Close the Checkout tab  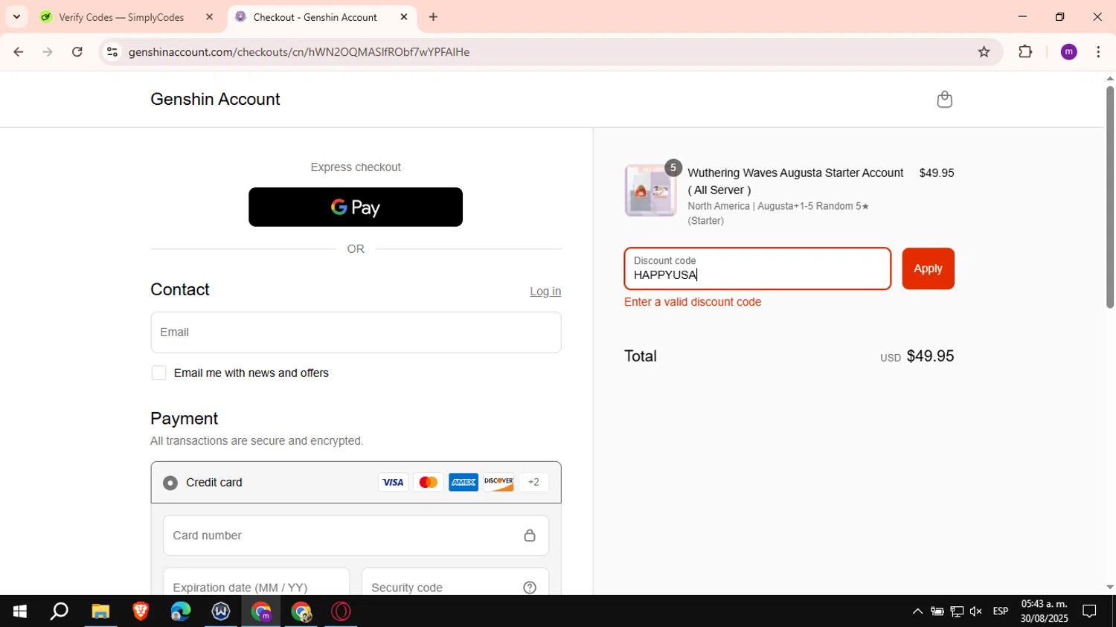tap(404, 17)
